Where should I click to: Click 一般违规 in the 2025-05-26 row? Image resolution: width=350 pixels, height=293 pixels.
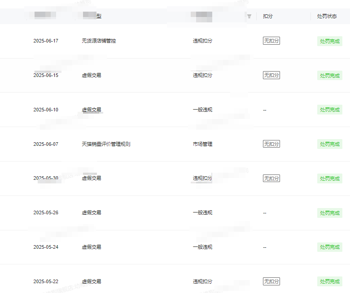(x=202, y=212)
